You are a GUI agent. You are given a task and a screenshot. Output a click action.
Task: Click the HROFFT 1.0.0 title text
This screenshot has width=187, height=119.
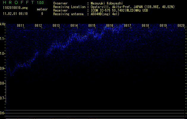click(23, 2)
